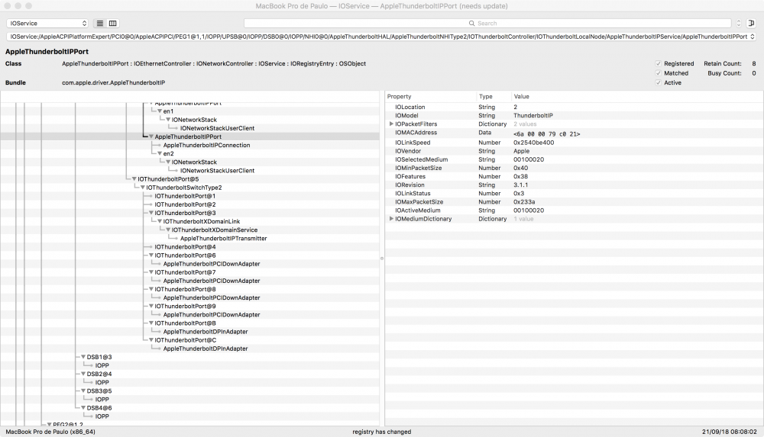Click the Retain Count value
The height and width of the screenshot is (437, 764).
click(x=754, y=64)
